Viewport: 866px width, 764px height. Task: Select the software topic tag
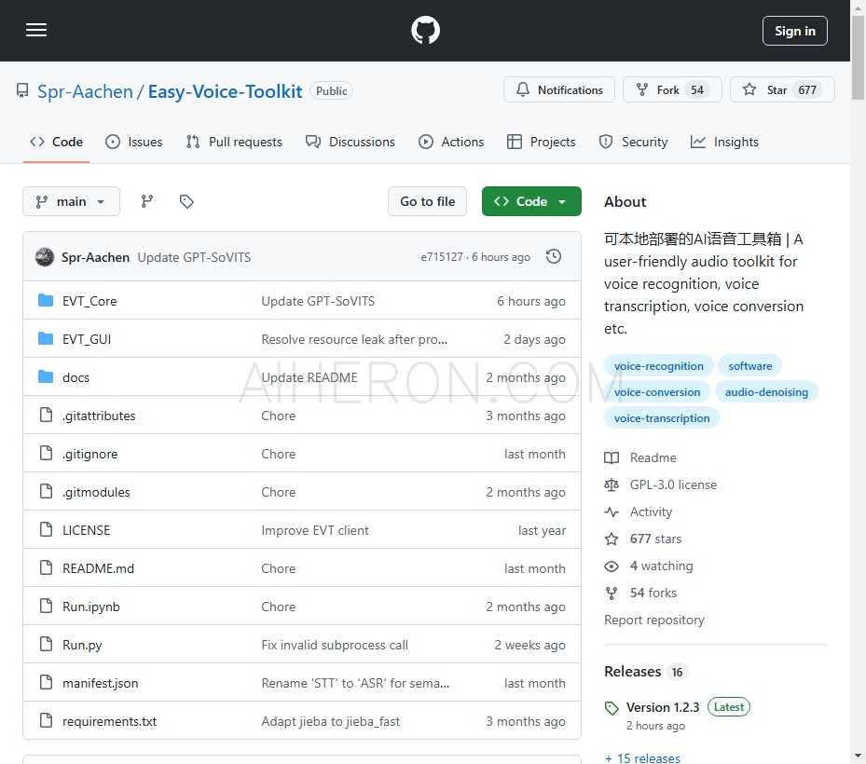pos(750,366)
